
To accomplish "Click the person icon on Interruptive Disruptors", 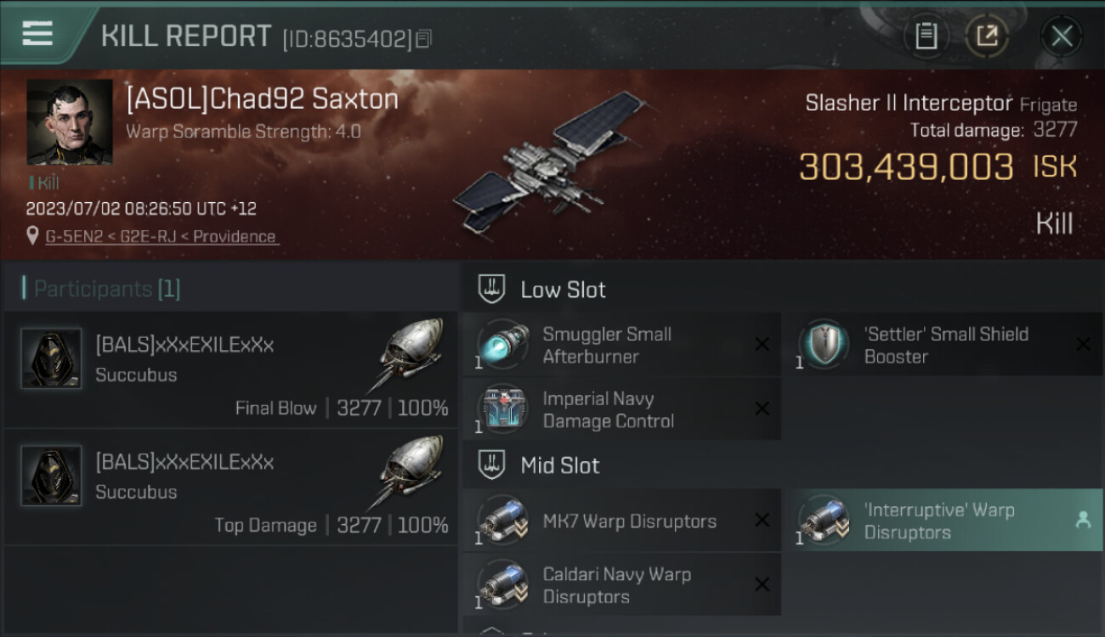I will [1083, 521].
